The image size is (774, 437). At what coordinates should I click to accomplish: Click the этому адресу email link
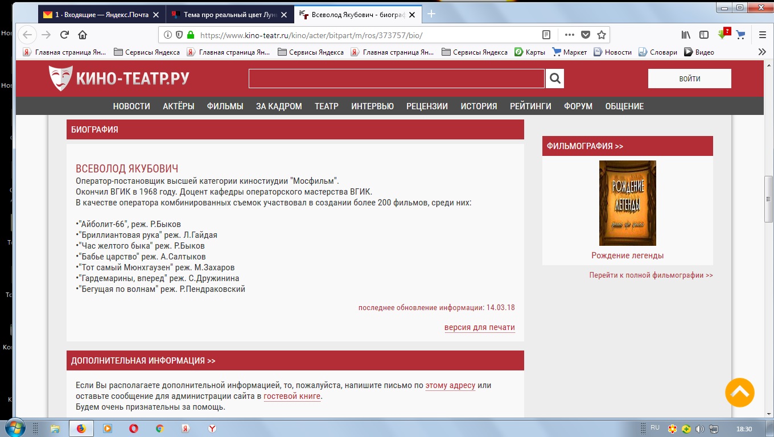coord(450,385)
